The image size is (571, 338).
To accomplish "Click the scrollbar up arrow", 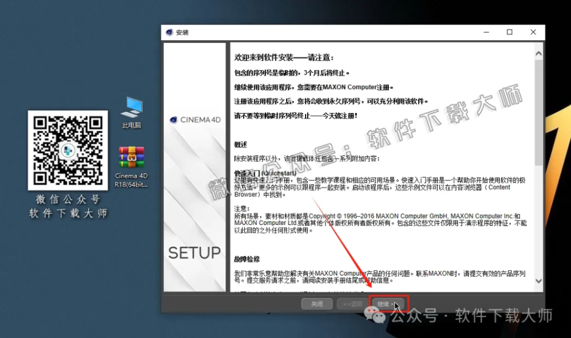I will 538,53.
